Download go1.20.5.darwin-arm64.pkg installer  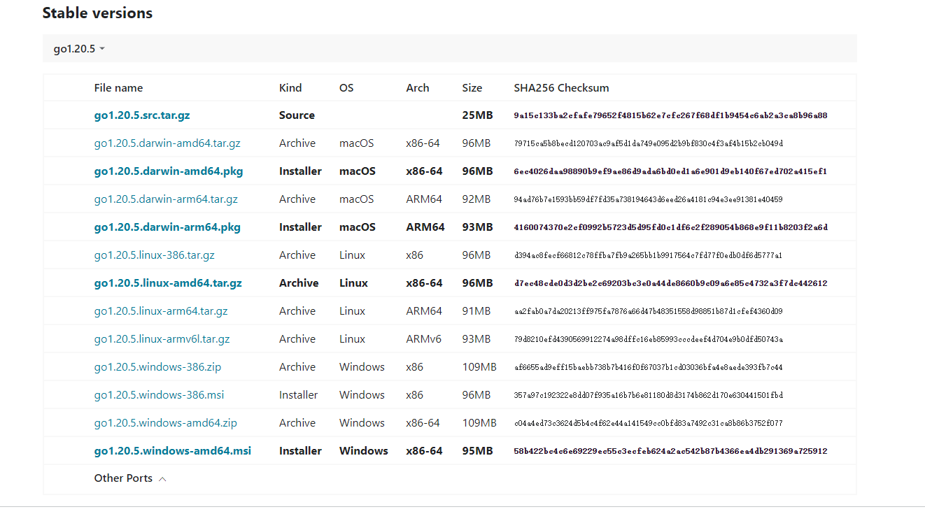[x=167, y=227]
